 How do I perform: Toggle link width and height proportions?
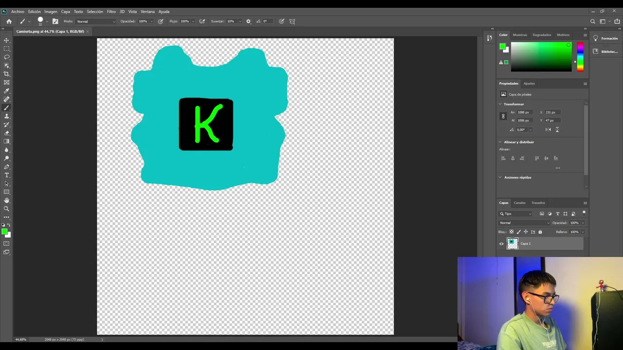[503, 116]
